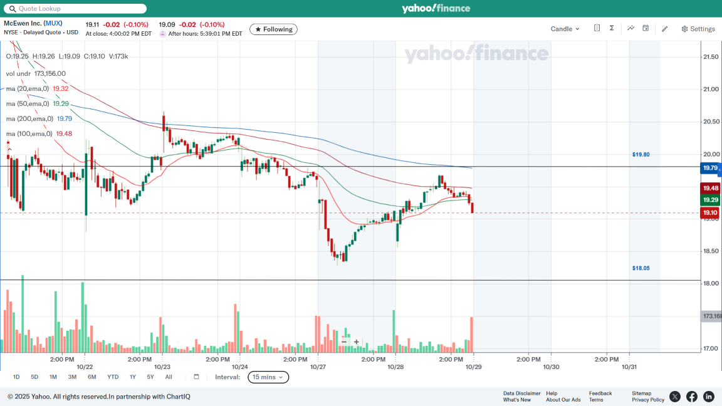Zoom in chart with plus button
722x406 pixels.
tap(357, 341)
